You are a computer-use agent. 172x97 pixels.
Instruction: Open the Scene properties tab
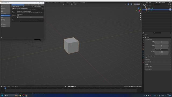(143, 43)
